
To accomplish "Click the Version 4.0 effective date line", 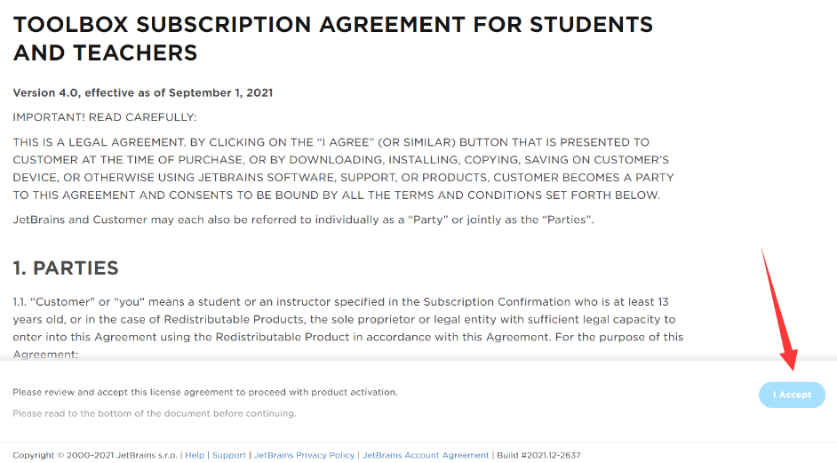I will 143,92.
